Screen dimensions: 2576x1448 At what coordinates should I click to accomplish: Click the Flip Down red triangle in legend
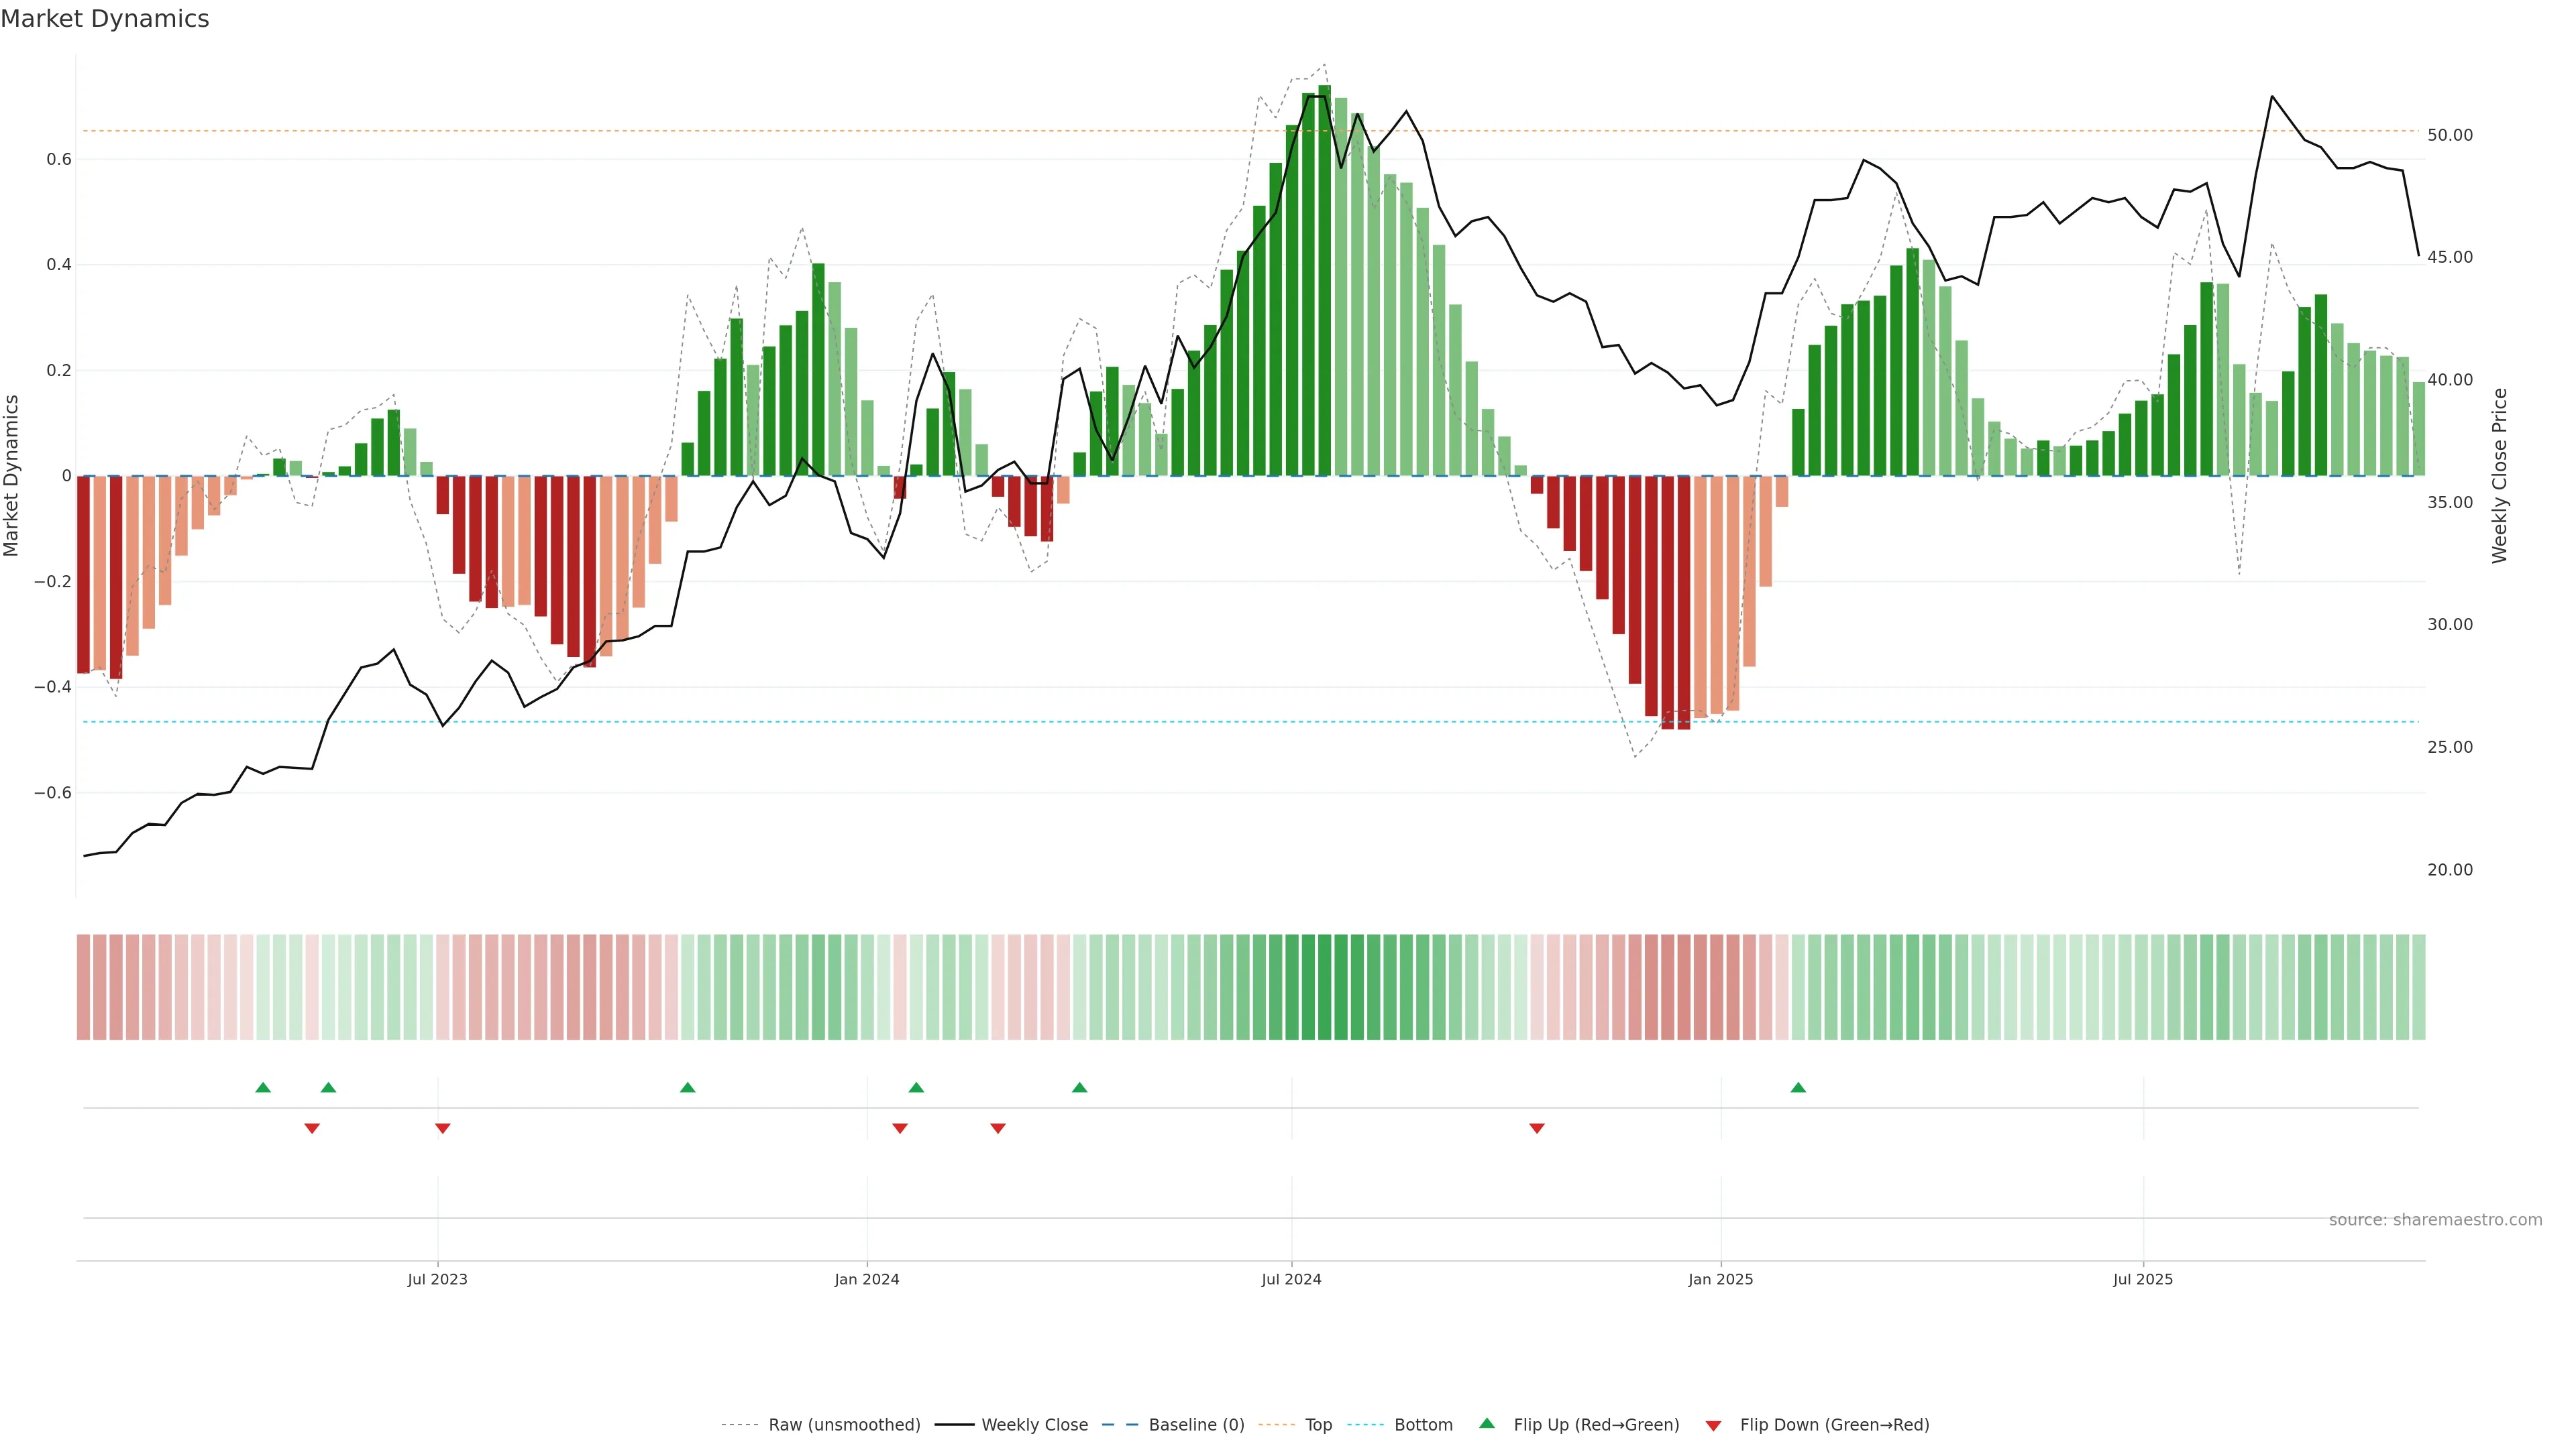(1713, 1425)
